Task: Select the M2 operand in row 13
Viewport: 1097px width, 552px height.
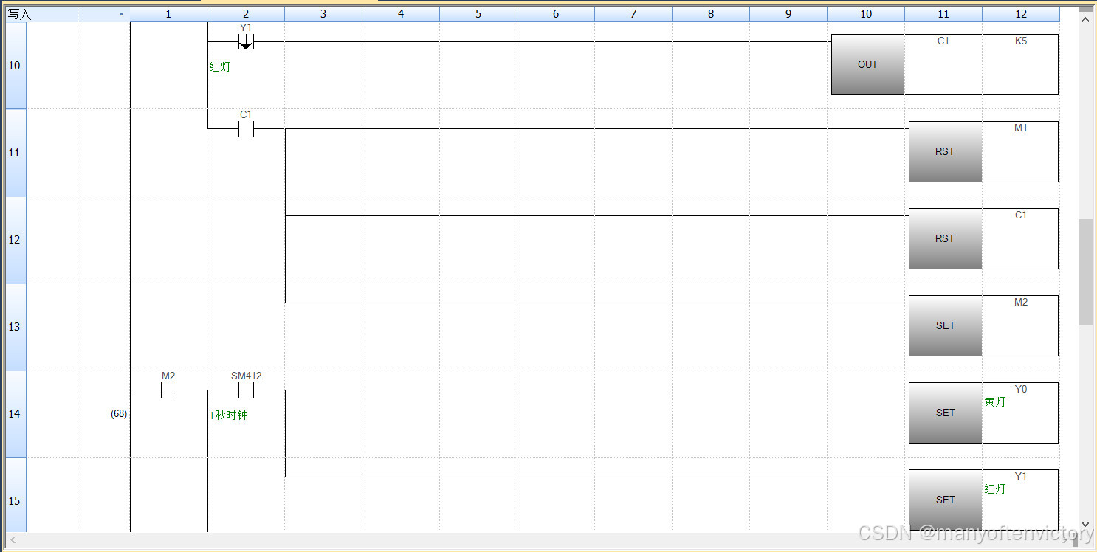Action: point(1021,303)
